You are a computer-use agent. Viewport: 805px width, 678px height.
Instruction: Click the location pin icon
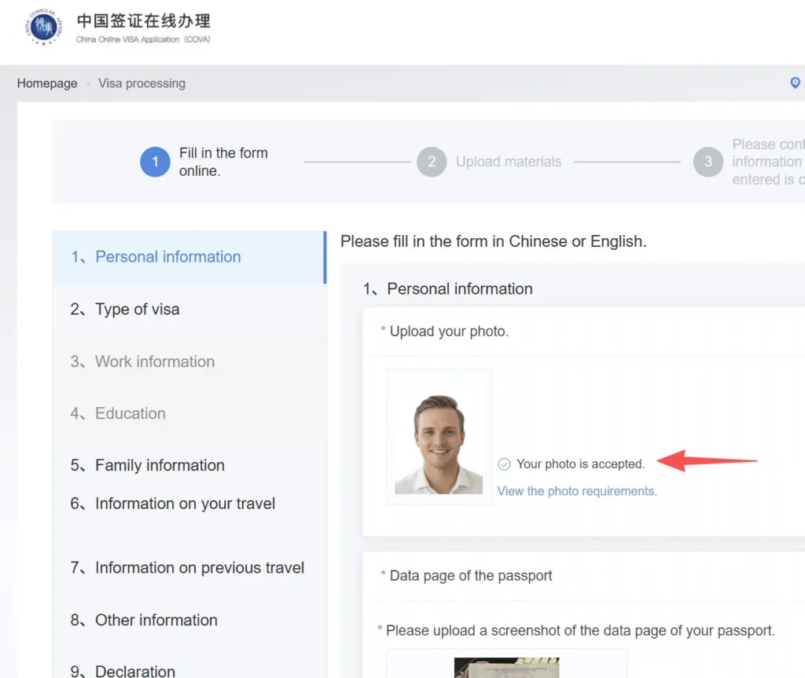[795, 82]
